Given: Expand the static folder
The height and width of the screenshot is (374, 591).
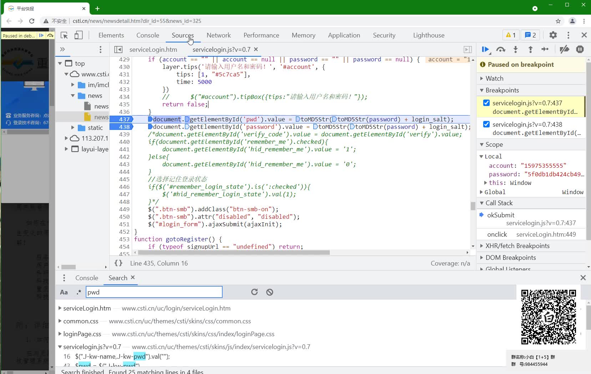Looking at the screenshot, I should [73, 127].
